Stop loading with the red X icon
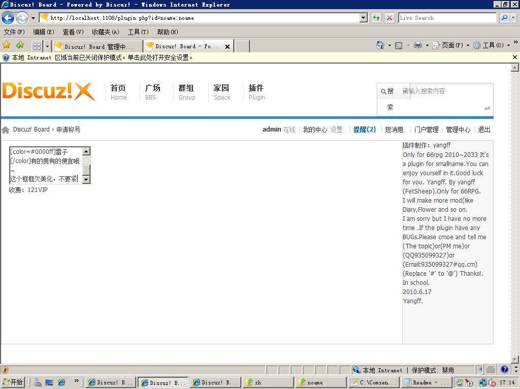The height and width of the screenshot is (389, 520). click(389, 18)
